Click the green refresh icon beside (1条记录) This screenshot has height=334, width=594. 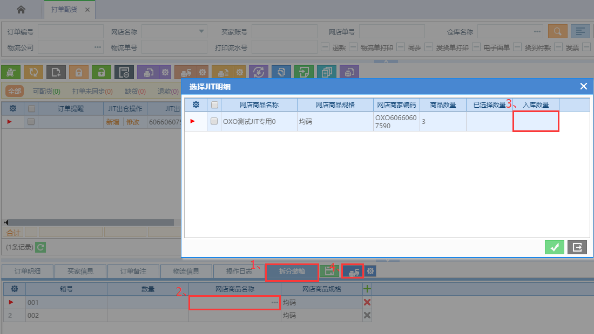tap(40, 247)
